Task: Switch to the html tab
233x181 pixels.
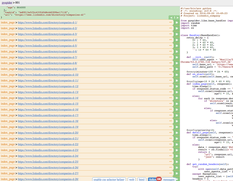Action: coord(142,179)
